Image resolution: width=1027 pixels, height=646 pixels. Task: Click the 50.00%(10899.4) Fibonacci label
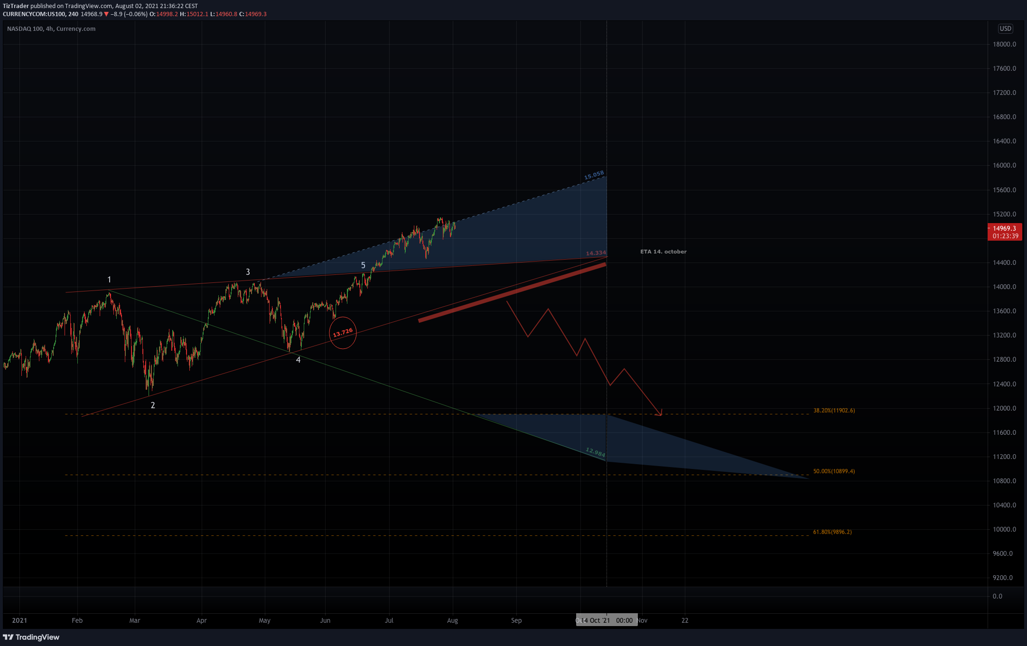[834, 471]
